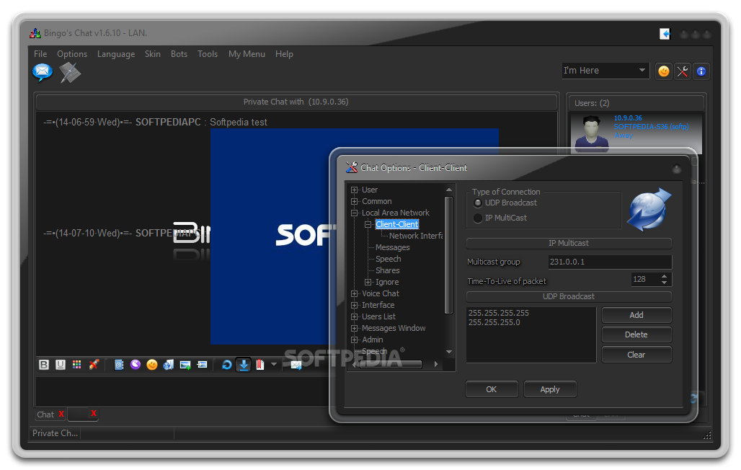
Task: Click the address book @ icon
Action: click(119, 365)
